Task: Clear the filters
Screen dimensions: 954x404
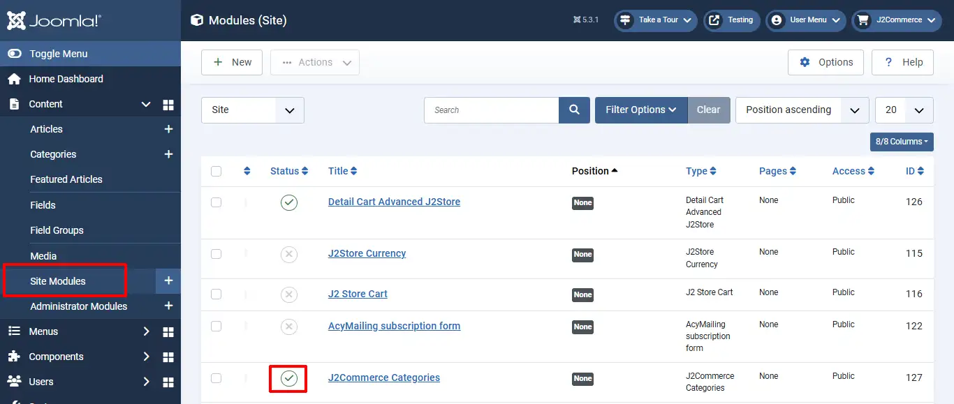Action: (x=709, y=110)
